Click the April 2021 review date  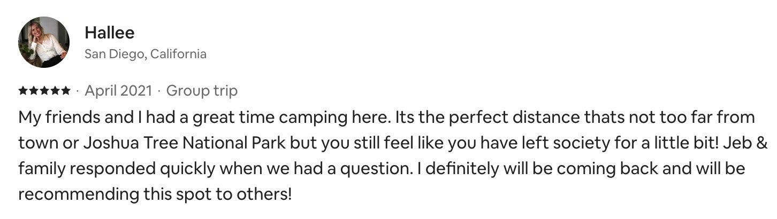pos(118,91)
